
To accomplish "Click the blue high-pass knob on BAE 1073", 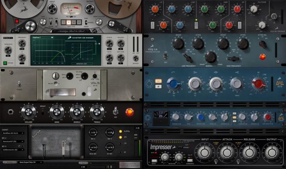I will (174, 84).
